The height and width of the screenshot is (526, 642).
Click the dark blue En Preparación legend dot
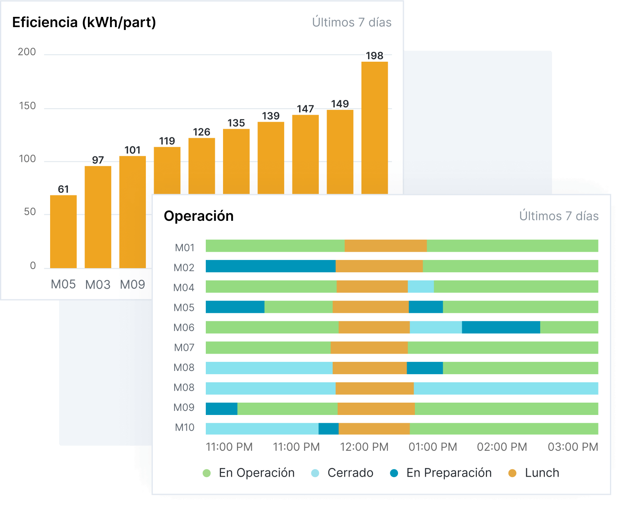click(x=394, y=473)
